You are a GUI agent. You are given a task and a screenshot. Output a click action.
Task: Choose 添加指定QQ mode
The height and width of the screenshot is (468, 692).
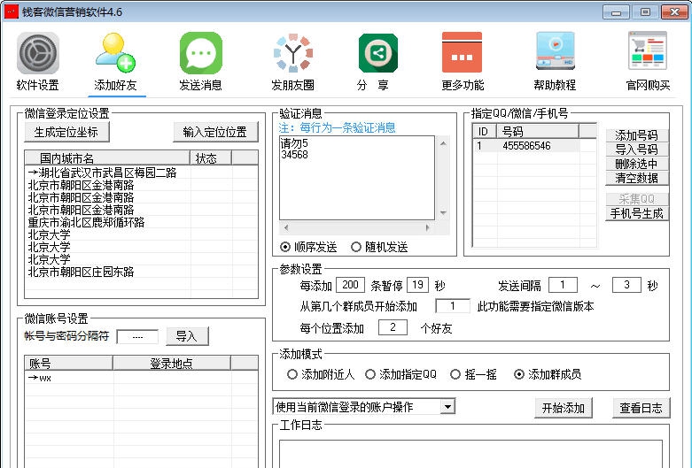click(x=401, y=374)
